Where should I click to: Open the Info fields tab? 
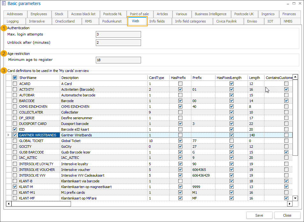pyautogui.click(x=157, y=21)
